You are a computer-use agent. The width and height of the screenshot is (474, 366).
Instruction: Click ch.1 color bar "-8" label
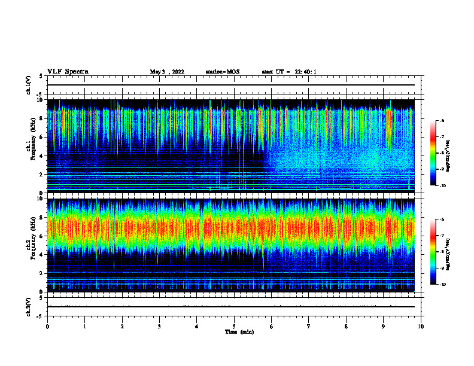[442, 153]
